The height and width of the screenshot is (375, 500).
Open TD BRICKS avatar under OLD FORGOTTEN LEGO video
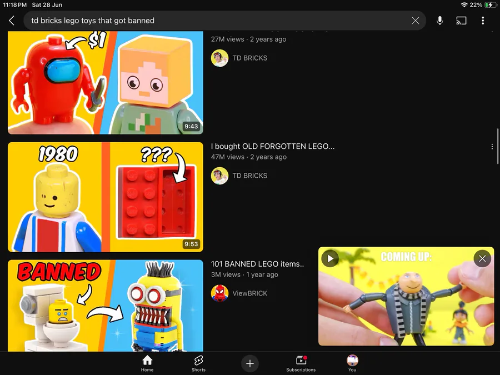click(x=219, y=176)
